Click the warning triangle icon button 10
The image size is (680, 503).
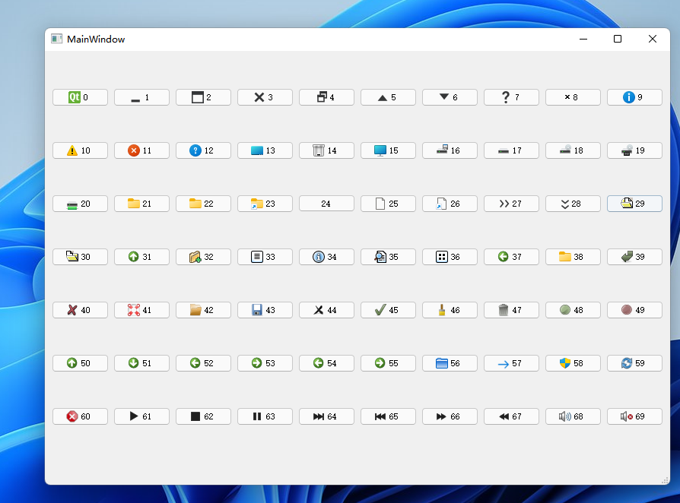80,150
